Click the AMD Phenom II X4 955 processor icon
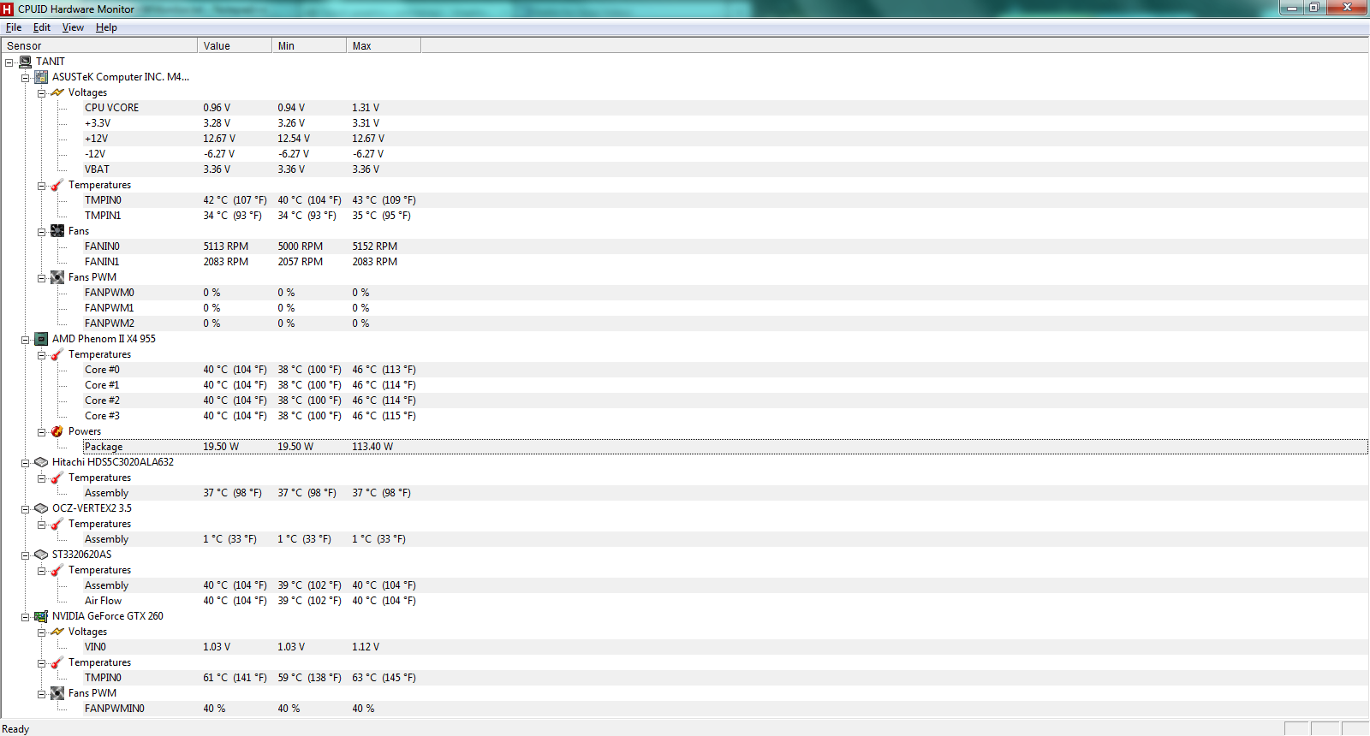Image resolution: width=1370 pixels, height=736 pixels. 41,339
